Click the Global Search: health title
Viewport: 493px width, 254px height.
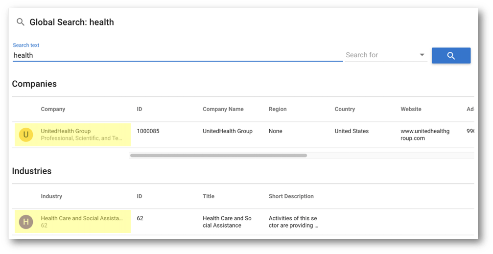(71, 22)
